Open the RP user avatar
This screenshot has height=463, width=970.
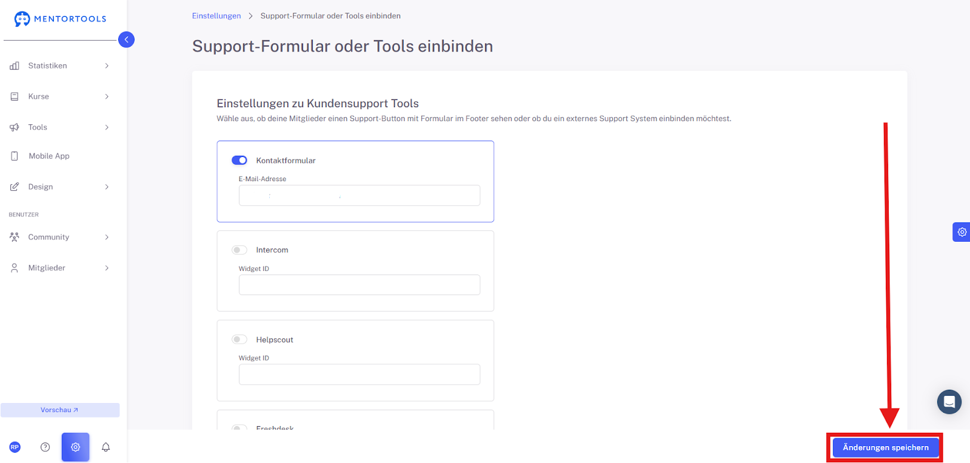[x=15, y=447]
